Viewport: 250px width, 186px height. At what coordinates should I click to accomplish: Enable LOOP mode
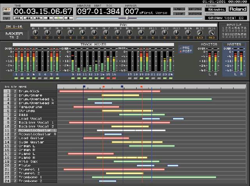pos(179,13)
